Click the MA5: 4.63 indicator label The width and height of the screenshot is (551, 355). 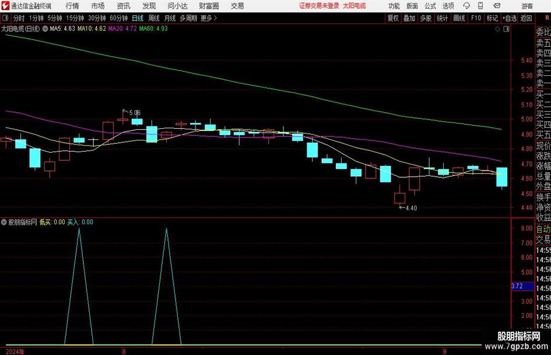pyautogui.click(x=62, y=29)
